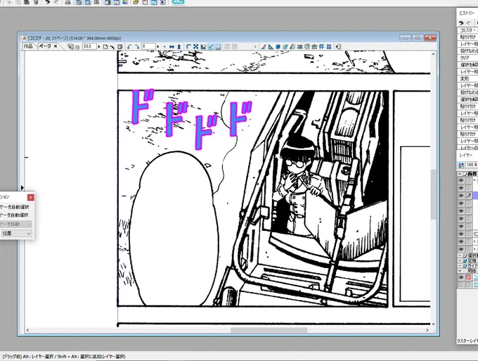Toggle the checkbox icon beside 画像 header
Viewport: 478px width, 361px height.
tap(465, 174)
